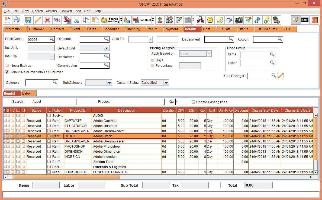Click the binoculars find icon

point(57,20)
